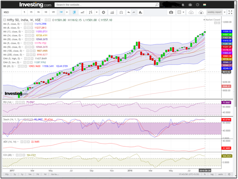The width and height of the screenshot is (238, 179).
Task: Open the portfolio briefcase icon
Action: pyautogui.click(x=190, y=5)
